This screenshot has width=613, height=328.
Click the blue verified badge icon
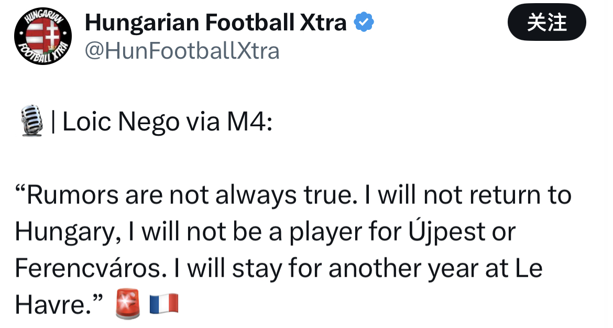pyautogui.click(x=364, y=22)
